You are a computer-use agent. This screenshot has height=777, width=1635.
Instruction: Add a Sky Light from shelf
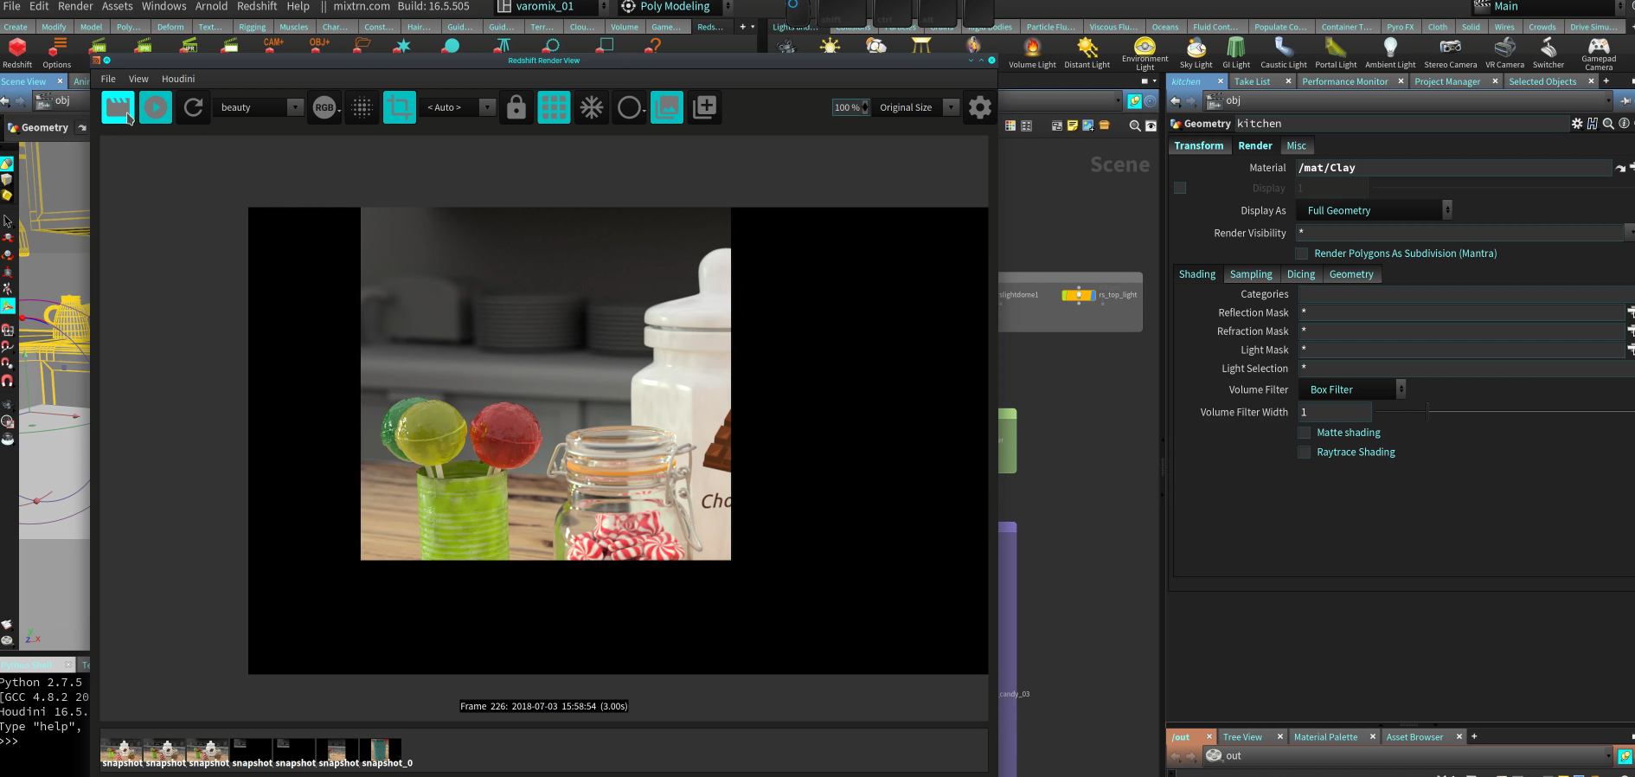click(x=1196, y=52)
